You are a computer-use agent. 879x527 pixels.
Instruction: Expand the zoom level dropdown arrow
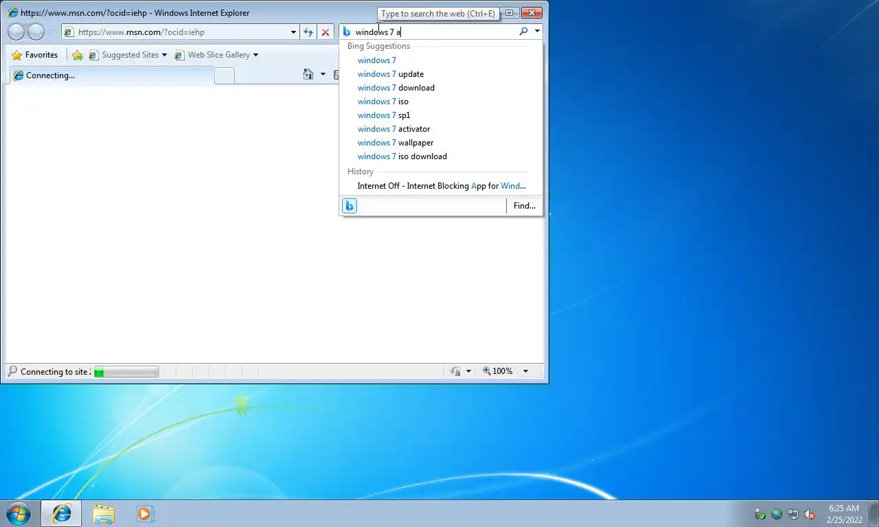(525, 371)
